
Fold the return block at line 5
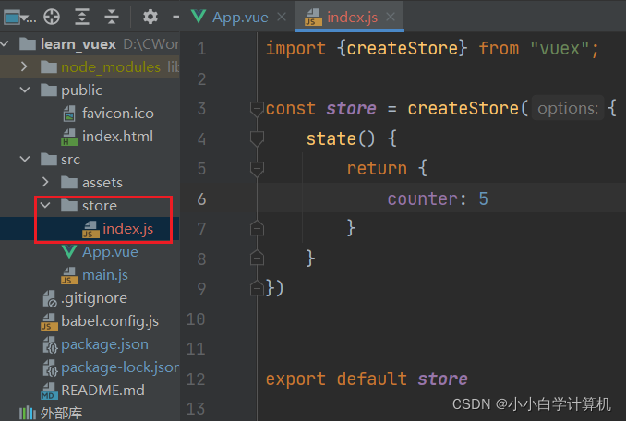pyautogui.click(x=257, y=169)
